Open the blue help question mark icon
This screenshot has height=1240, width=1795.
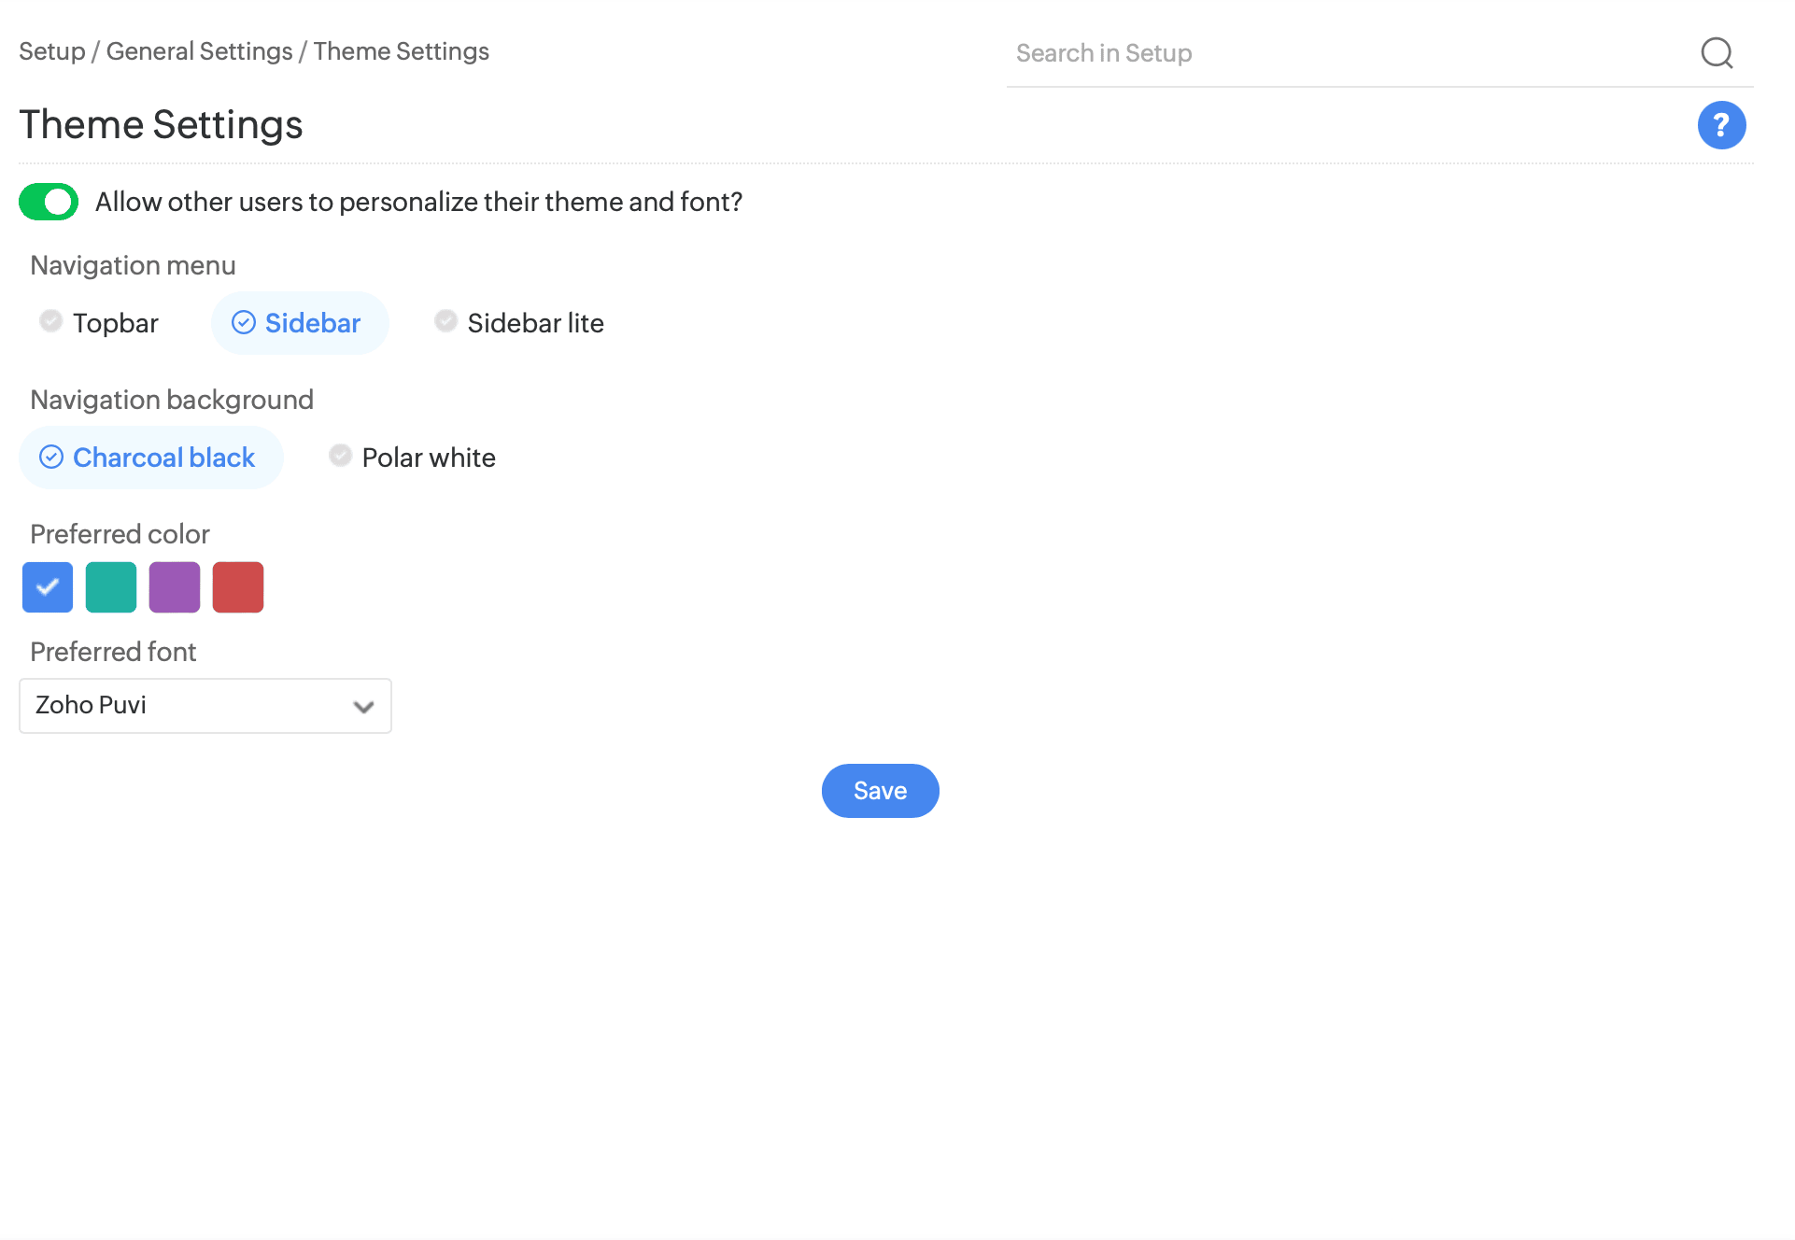tap(1721, 125)
